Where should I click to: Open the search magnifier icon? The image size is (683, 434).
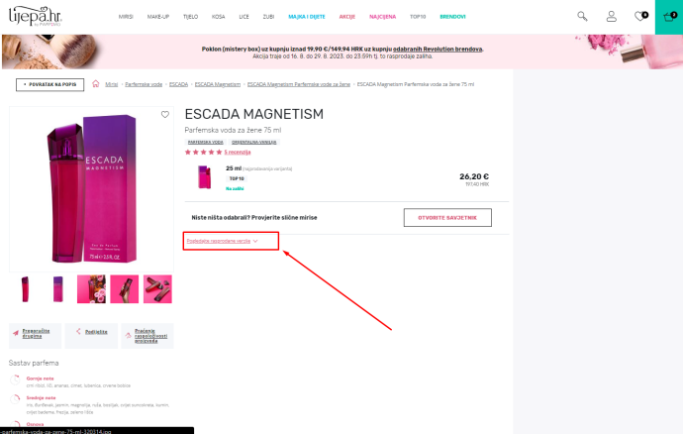(x=582, y=17)
